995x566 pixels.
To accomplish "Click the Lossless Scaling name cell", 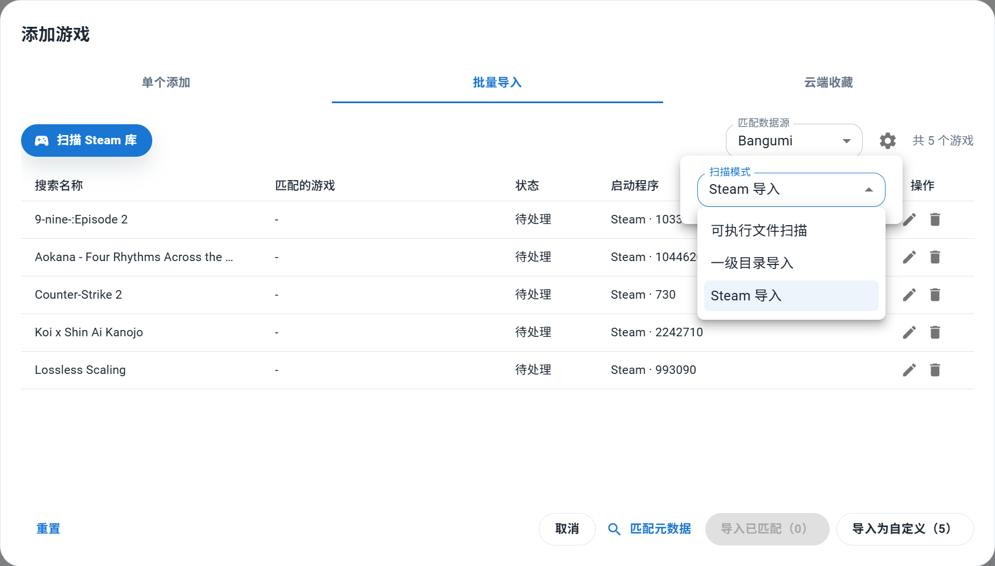I will coord(80,370).
